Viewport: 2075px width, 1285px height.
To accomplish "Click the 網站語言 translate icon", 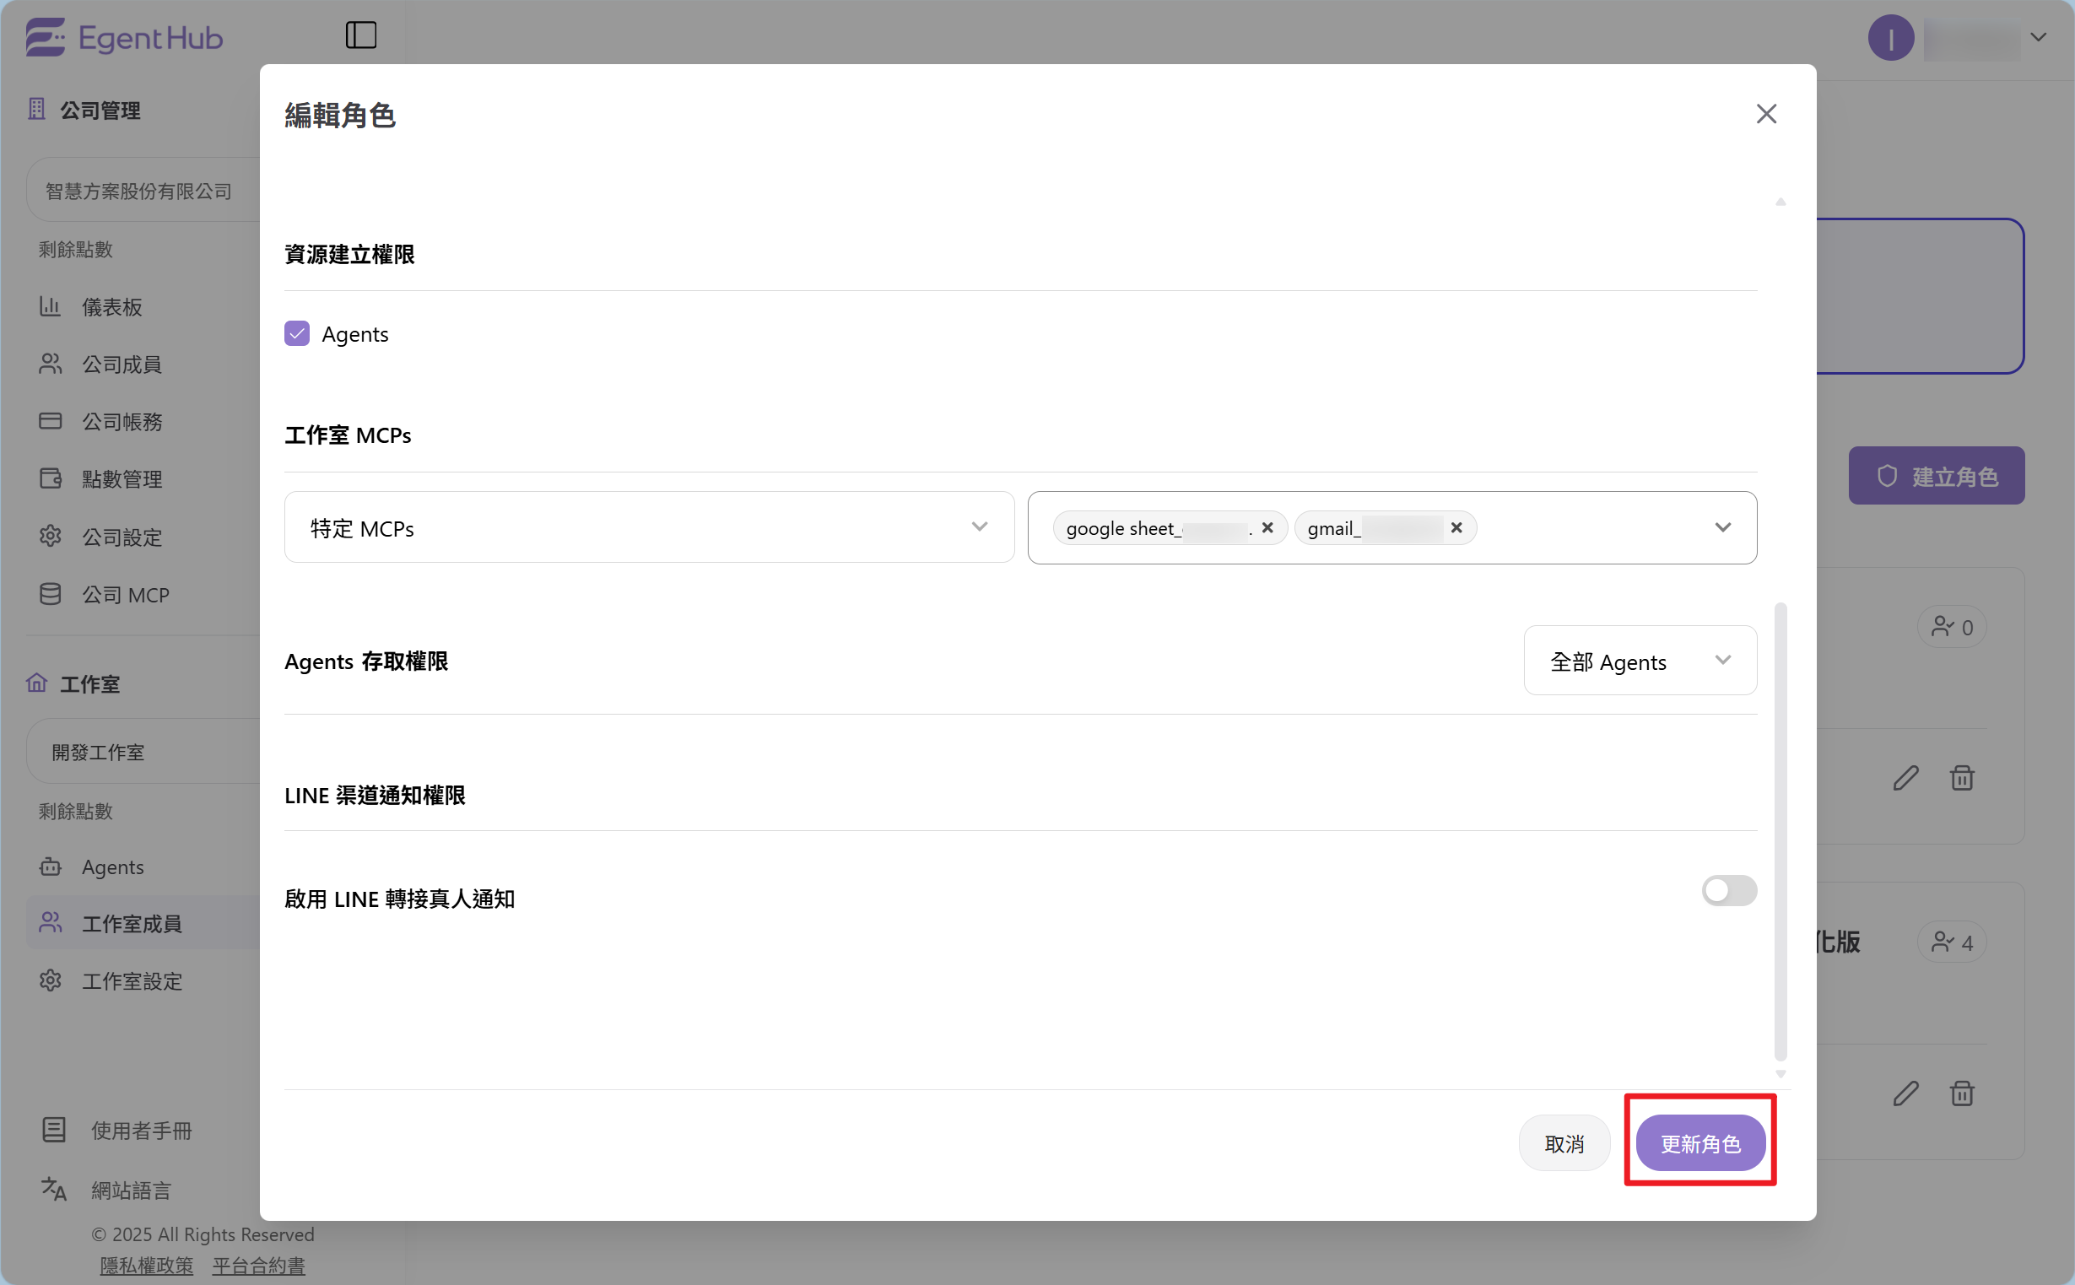I will [x=53, y=1188].
